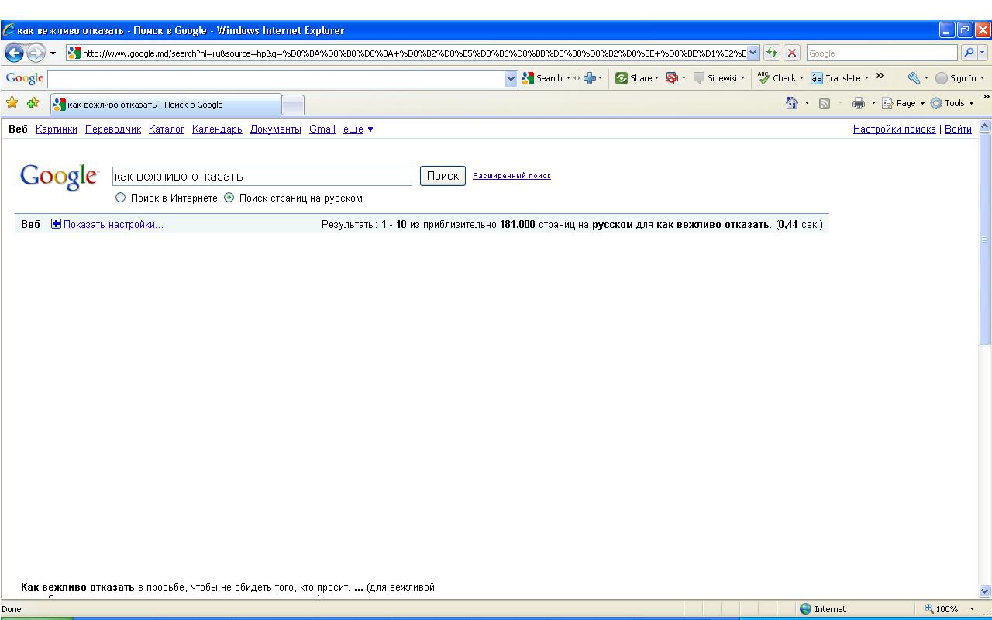Image resolution: width=992 pixels, height=620 pixels.
Task: Click the vertical scrollbar down arrow
Action: pos(985,591)
